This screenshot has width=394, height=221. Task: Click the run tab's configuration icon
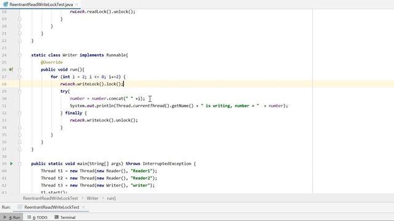tap(20, 207)
